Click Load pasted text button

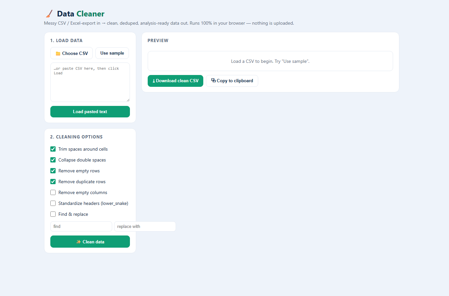90,112
